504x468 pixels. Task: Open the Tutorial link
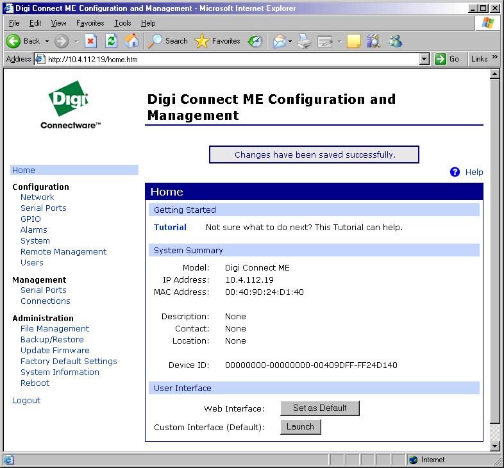pyautogui.click(x=170, y=228)
